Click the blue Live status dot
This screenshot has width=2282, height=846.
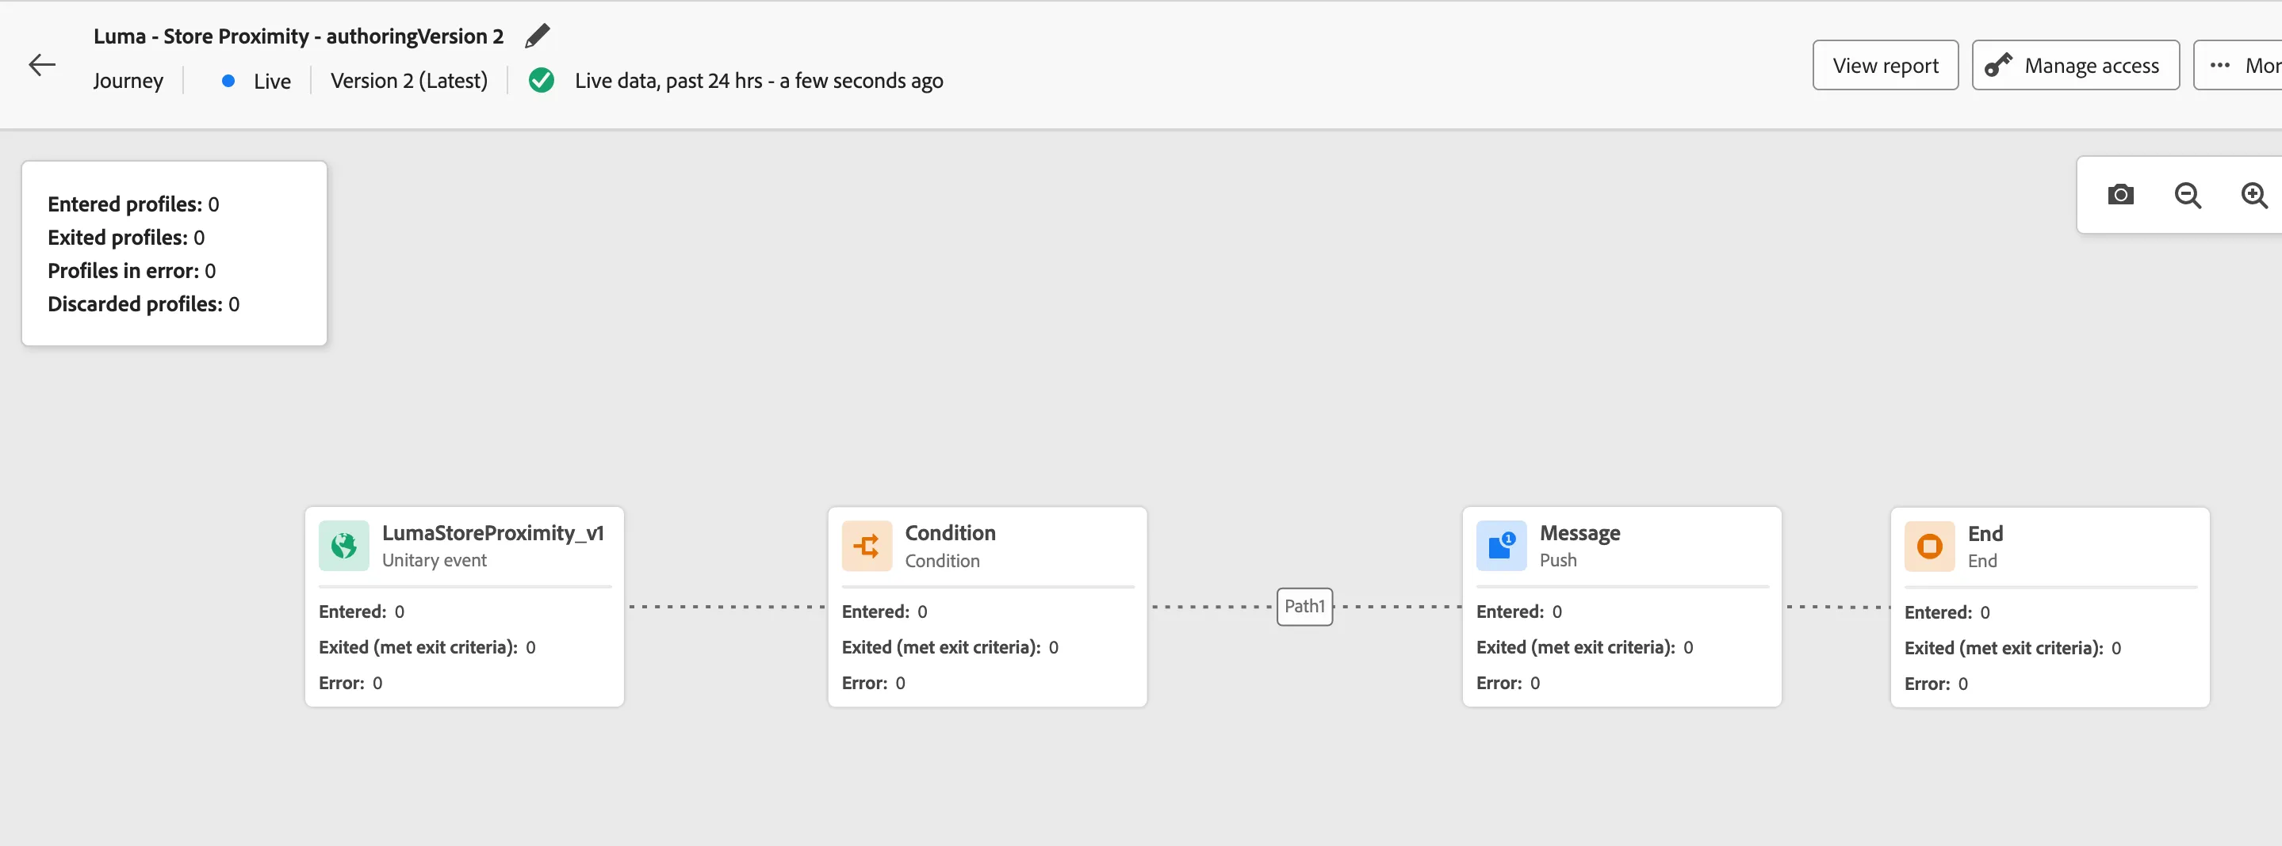click(228, 81)
